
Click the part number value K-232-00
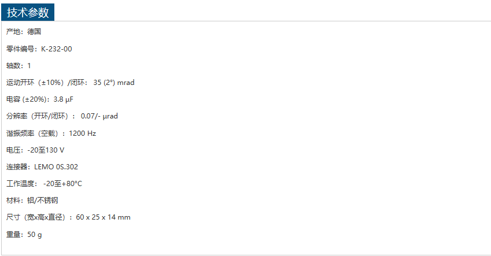point(57,49)
